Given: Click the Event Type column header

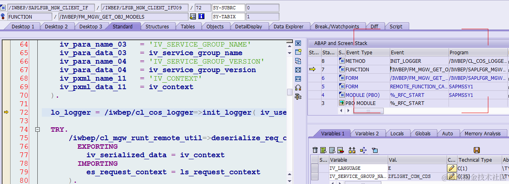Looking at the screenshot, I should tap(367, 52).
